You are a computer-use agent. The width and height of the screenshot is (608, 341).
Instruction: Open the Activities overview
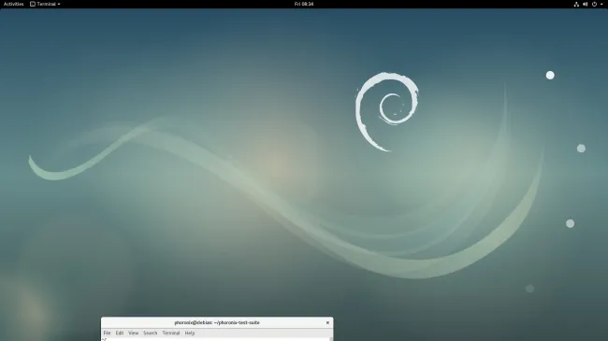point(14,4)
